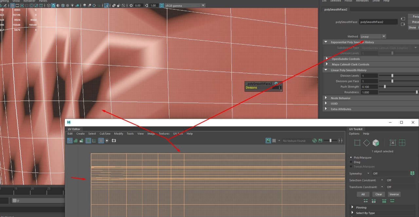This screenshot has height=217, width=419.
Task: Open the Options menu in UV Toolkit
Action: [354, 134]
